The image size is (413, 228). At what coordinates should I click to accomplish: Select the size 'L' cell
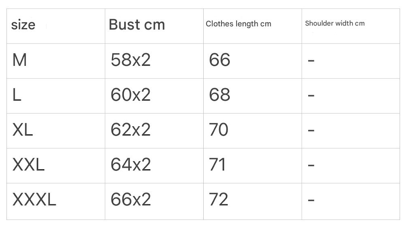pyautogui.click(x=17, y=95)
